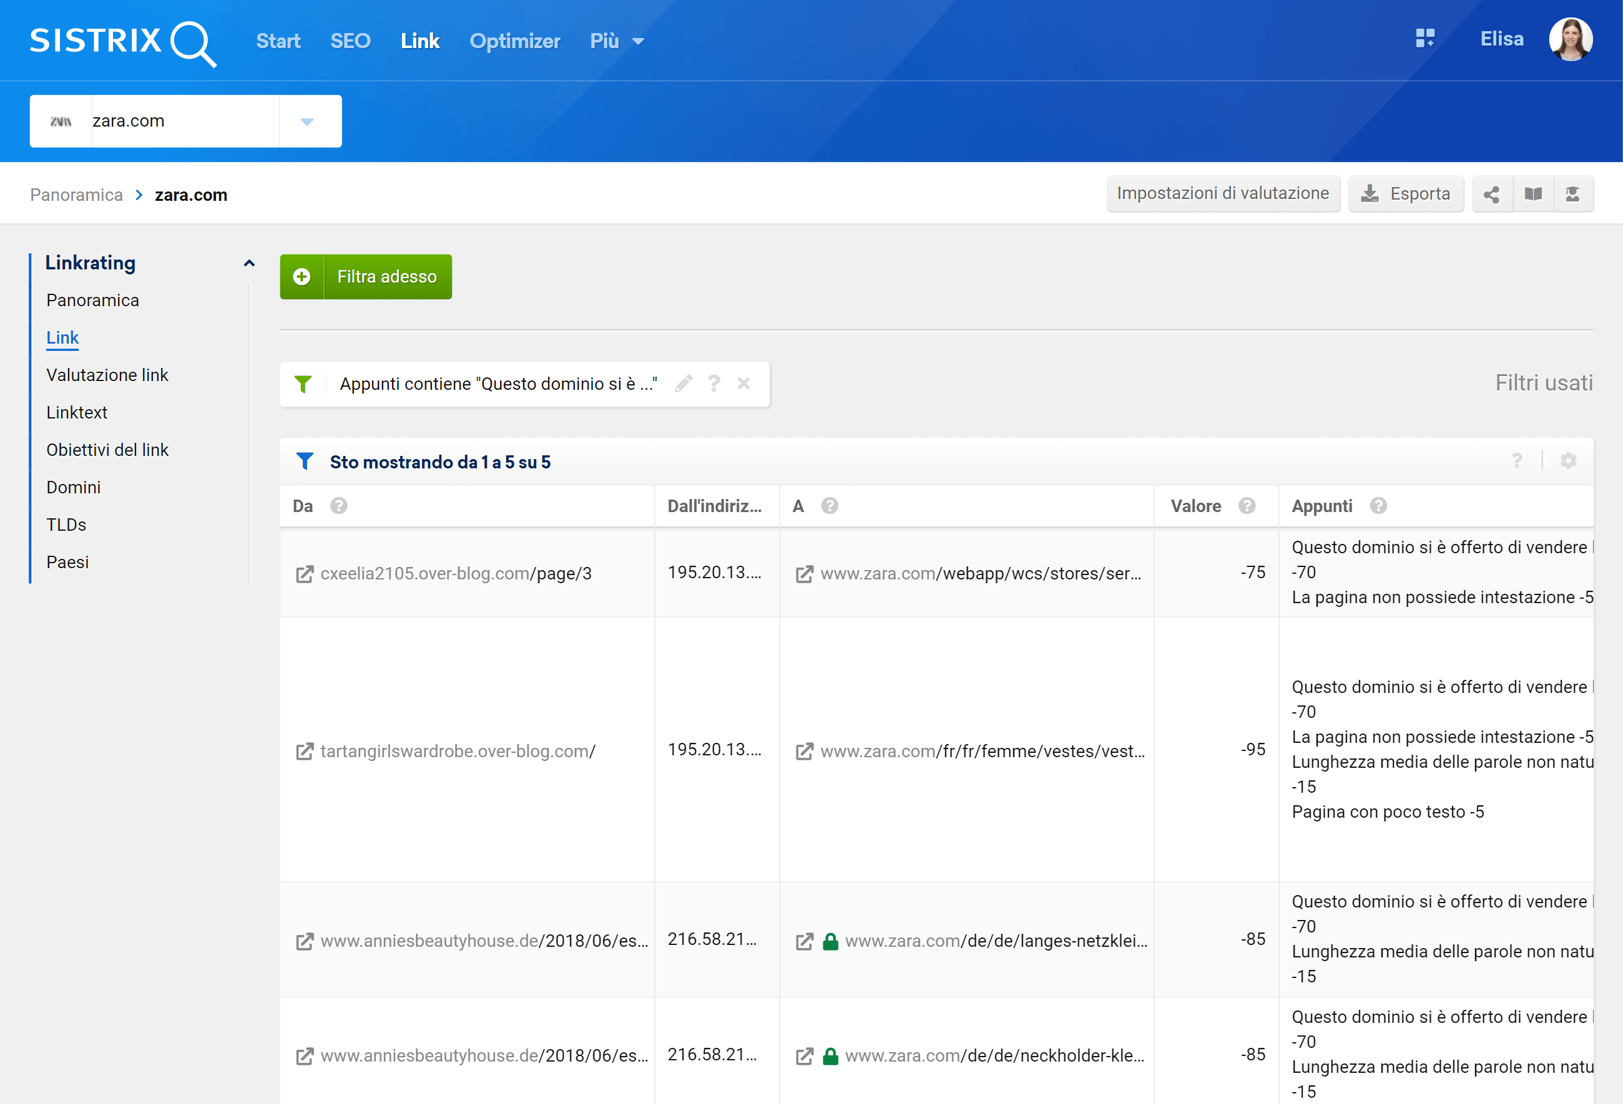Click the Esporta button
Viewport: 1623px width, 1104px height.
click(1405, 194)
